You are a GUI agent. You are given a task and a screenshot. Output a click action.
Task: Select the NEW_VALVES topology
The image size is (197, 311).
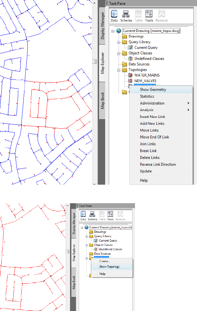click(x=146, y=81)
